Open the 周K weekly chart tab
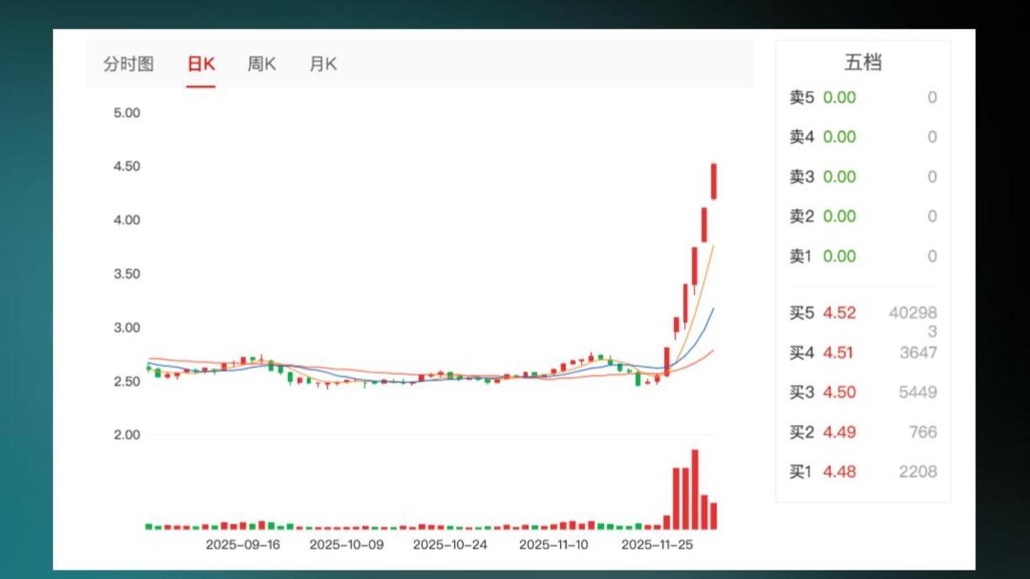1030x579 pixels. pyautogui.click(x=261, y=64)
